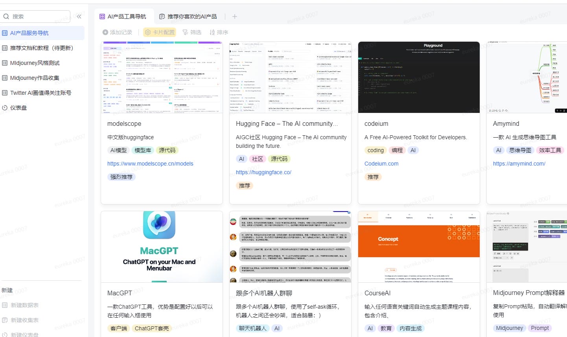Click the AI模型 tag on modelscope card

tap(118, 150)
